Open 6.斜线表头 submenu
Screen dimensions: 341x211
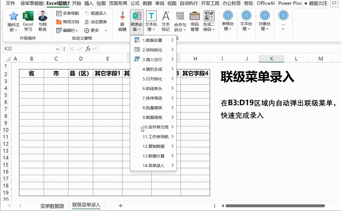[x=153, y=88]
